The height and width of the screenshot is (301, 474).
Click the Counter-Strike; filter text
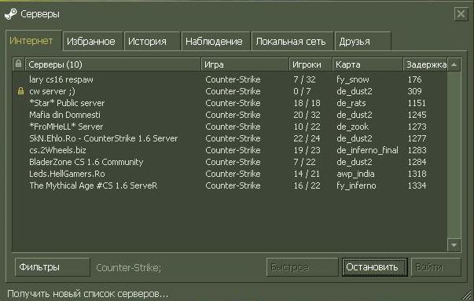pyautogui.click(x=129, y=267)
